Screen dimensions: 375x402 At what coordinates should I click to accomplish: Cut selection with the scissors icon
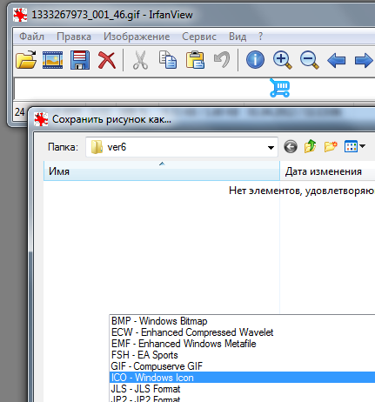(x=140, y=60)
